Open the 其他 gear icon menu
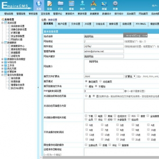Screen dimensions: 159x159 coord(115,5)
